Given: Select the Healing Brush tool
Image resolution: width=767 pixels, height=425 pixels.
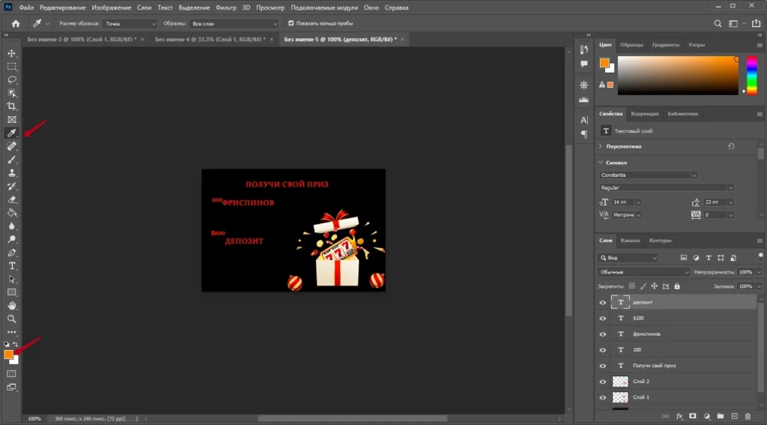Looking at the screenshot, I should (x=12, y=146).
